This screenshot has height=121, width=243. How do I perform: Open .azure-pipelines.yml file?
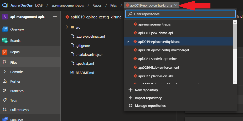coord(90,37)
